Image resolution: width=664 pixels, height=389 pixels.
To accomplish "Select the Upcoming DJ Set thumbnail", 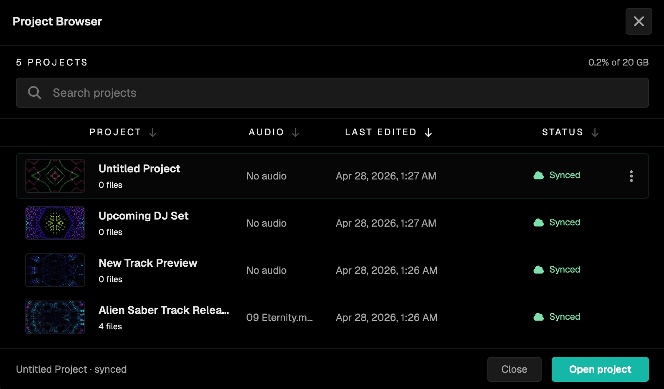I will (55, 223).
